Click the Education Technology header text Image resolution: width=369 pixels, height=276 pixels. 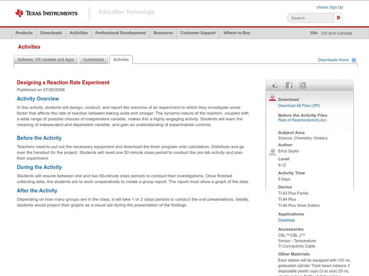coord(127,12)
